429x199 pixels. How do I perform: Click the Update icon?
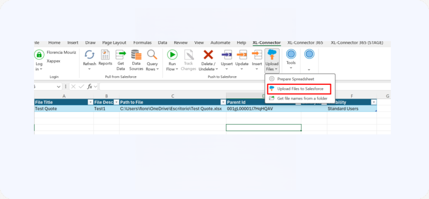click(242, 55)
